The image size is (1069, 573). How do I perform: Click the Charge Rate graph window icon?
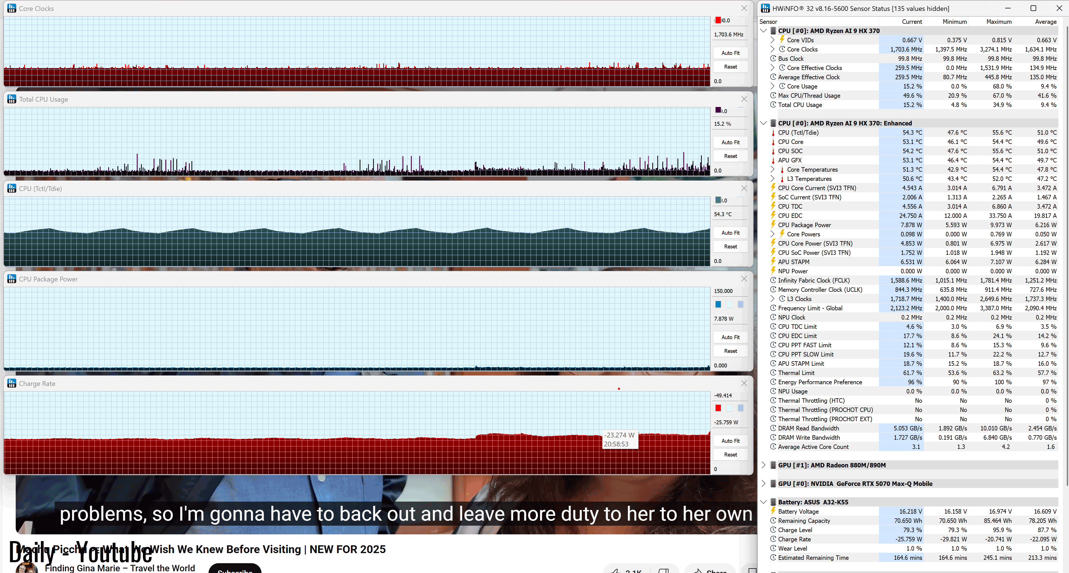click(x=11, y=383)
